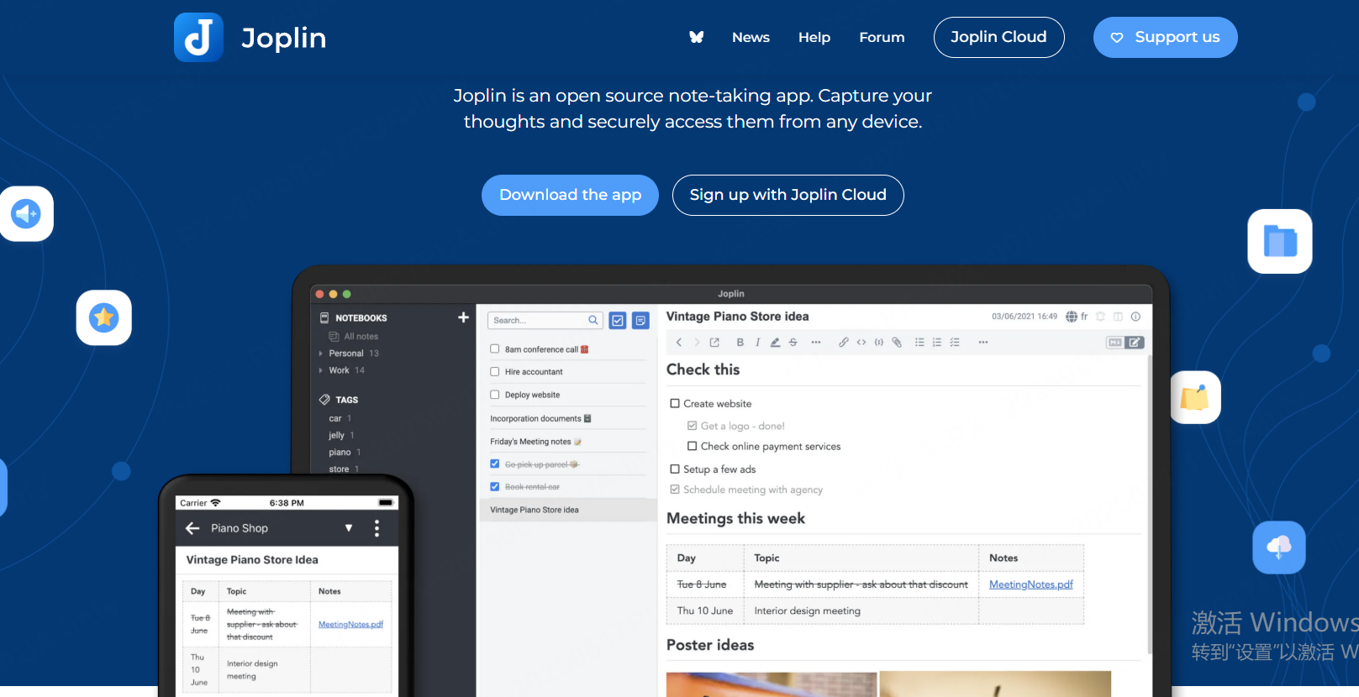Check the Deploy website to-do
Screen dimensions: 1359x697
tap(494, 394)
